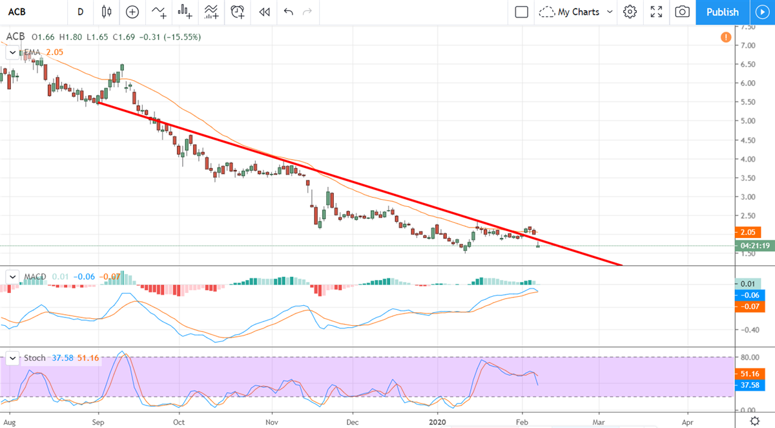This screenshot has height=428, width=775.
Task: Click the O1.66 open price value
Action: coord(43,37)
